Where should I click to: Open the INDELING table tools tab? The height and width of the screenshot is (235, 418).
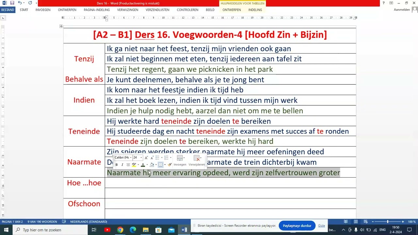coord(255,10)
